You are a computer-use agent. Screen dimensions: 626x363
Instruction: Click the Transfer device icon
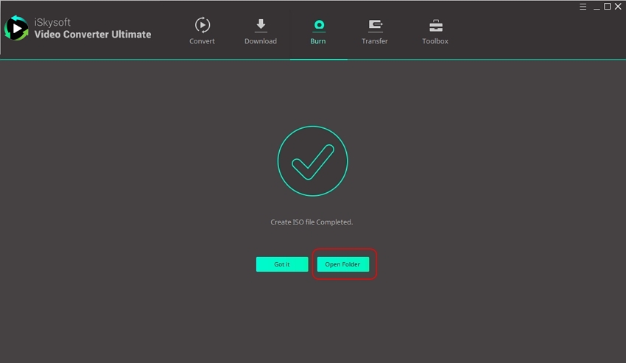375,25
